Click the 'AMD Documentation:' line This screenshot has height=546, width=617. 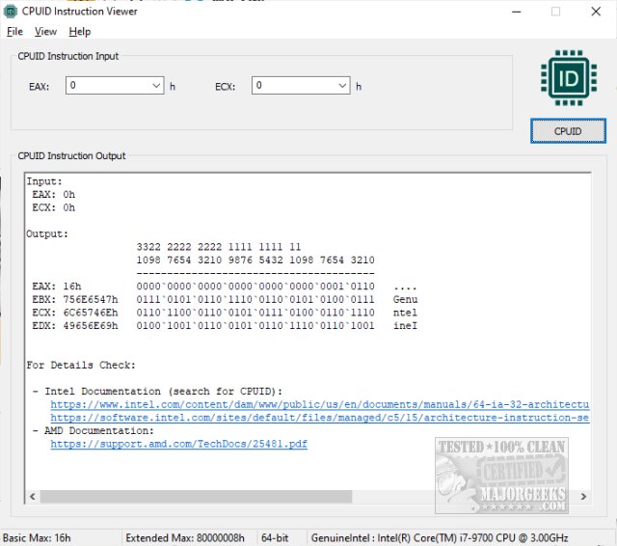coord(98,430)
